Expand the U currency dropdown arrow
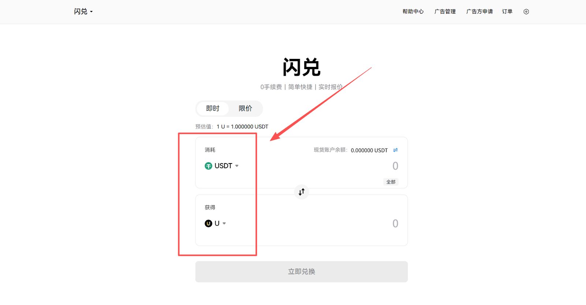The height and width of the screenshot is (305, 586). pos(224,223)
